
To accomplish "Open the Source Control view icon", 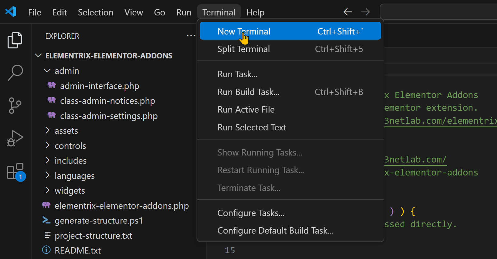I will click(x=15, y=105).
